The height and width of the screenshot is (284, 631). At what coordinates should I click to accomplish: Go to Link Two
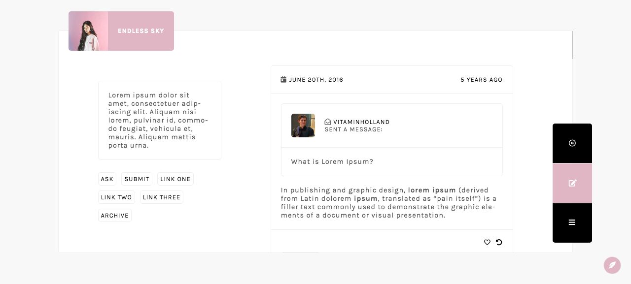(116, 197)
